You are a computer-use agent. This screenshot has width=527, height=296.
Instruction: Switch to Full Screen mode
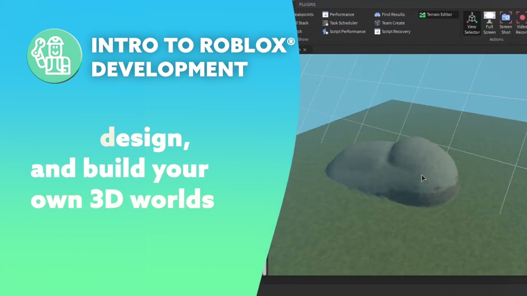pyautogui.click(x=489, y=23)
